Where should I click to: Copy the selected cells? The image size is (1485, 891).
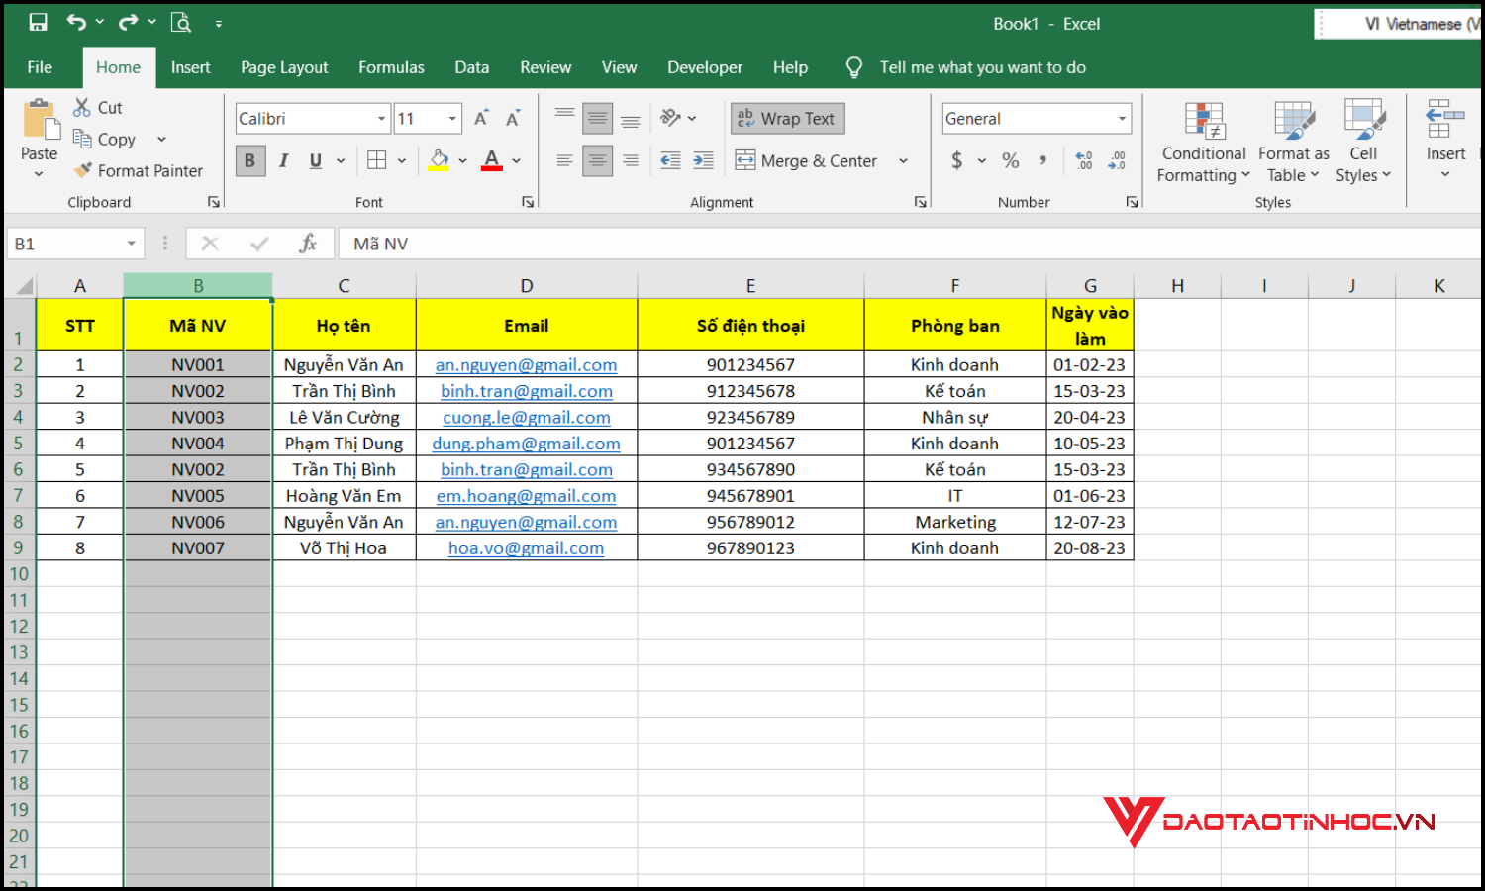coord(105,139)
